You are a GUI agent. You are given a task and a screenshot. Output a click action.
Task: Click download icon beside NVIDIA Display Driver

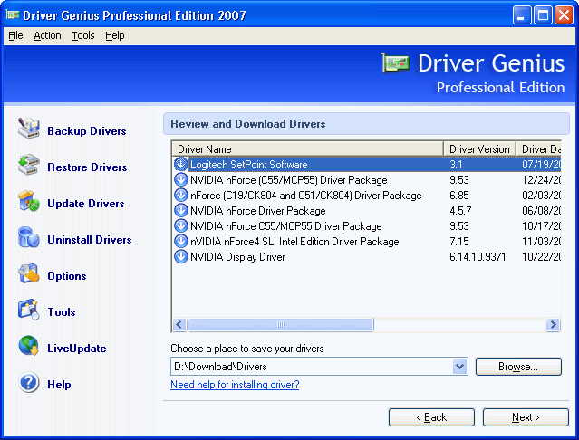[180, 257]
